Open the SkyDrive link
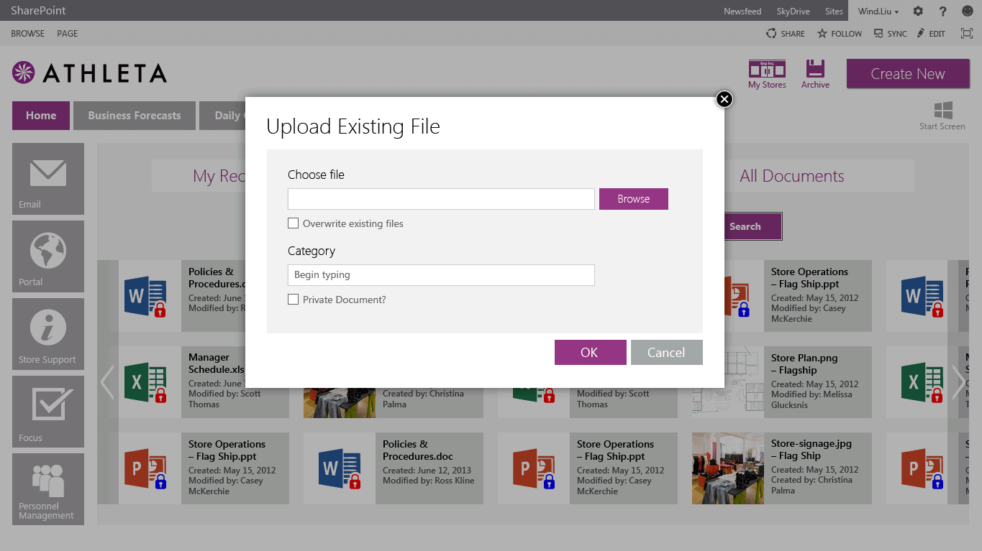Image resolution: width=982 pixels, height=551 pixels. click(x=794, y=11)
